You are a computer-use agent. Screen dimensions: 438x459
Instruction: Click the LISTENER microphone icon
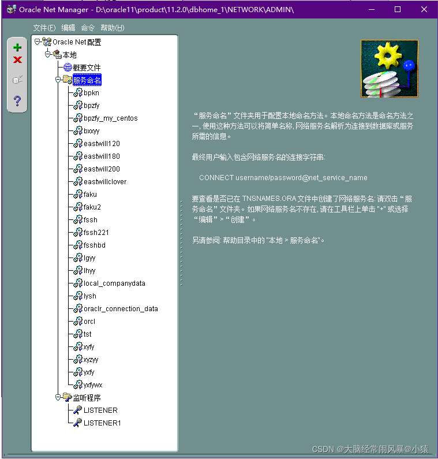tap(77, 410)
